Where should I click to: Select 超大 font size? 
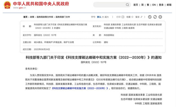(x=107, y=17)
